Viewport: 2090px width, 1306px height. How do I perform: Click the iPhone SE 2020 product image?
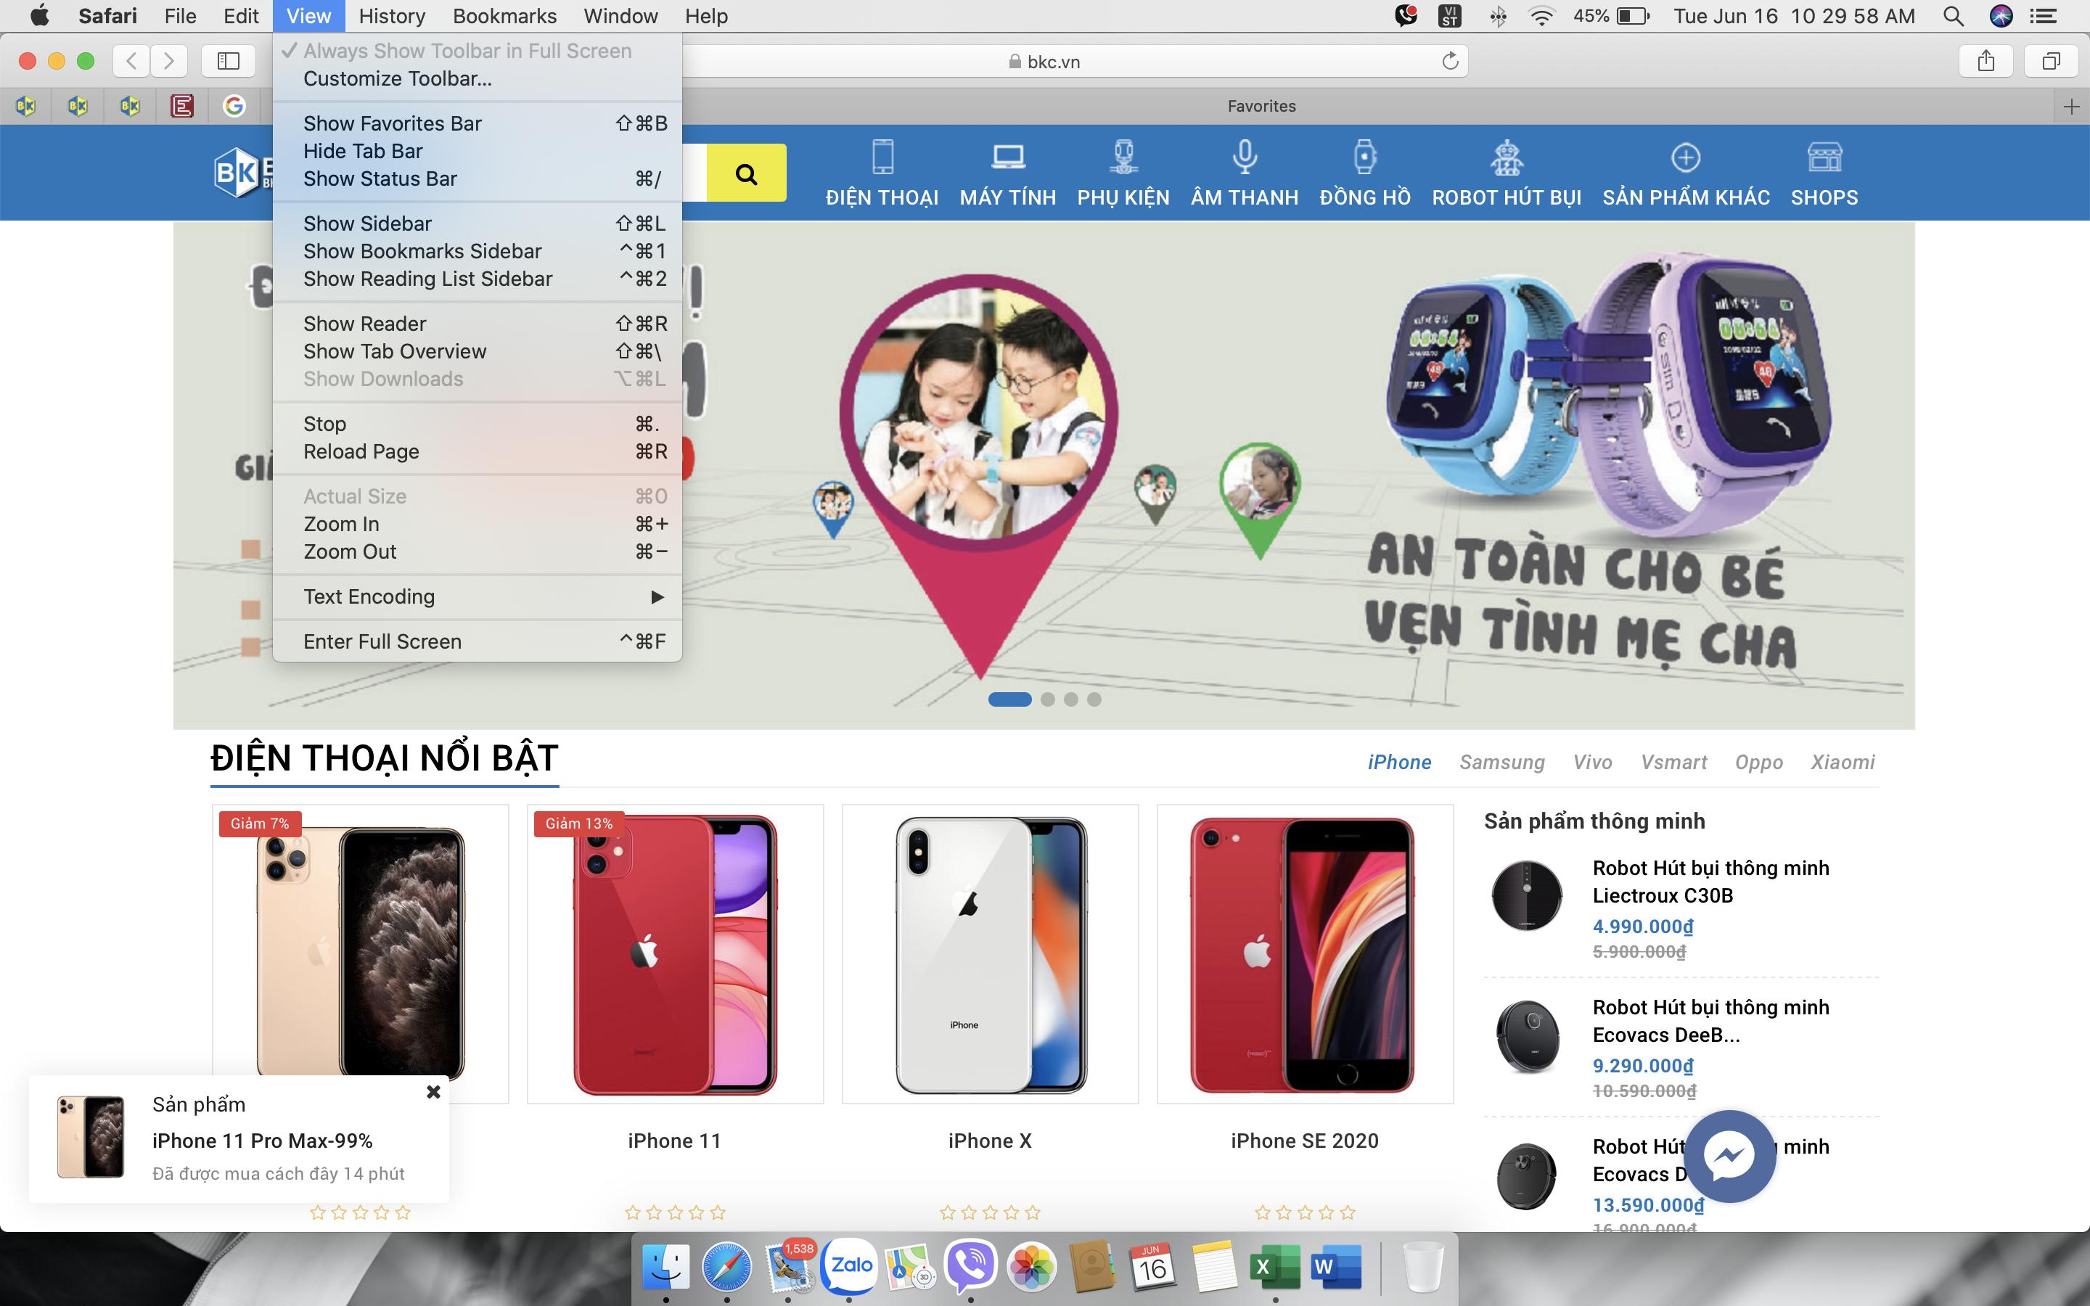click(x=1304, y=953)
